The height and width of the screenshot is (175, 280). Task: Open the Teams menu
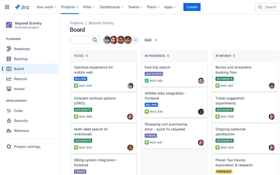(x=135, y=7)
